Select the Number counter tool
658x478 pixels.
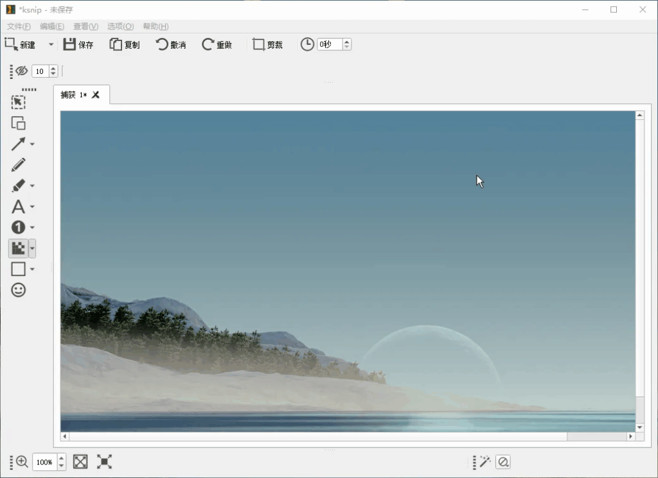point(18,228)
